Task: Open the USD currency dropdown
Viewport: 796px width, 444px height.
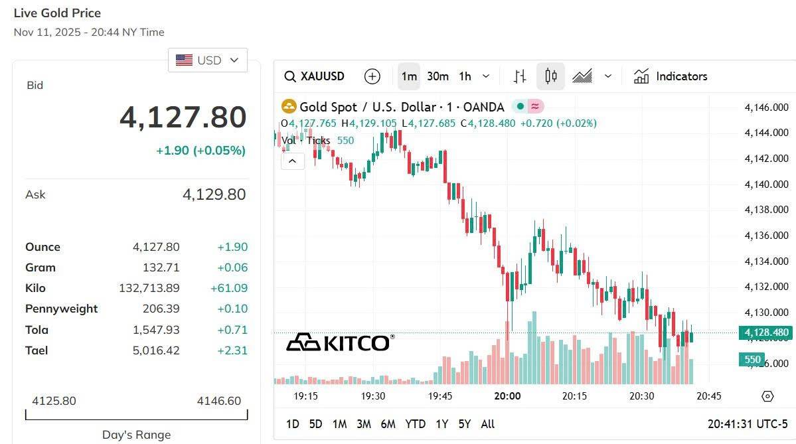Action: (207, 60)
